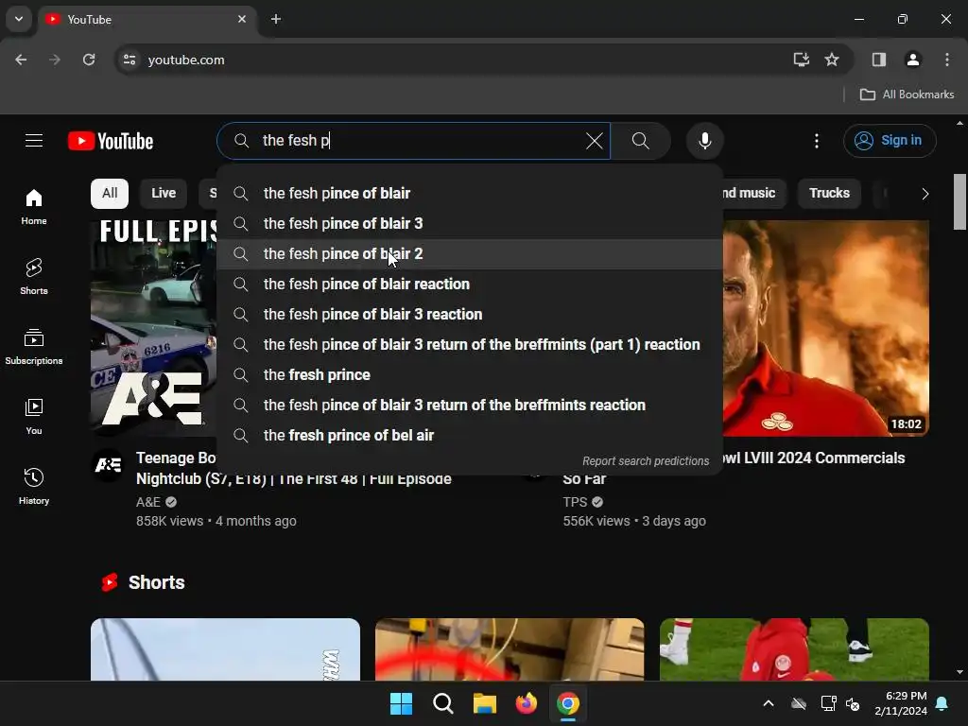Open Firefox from the taskbar
Viewport: 968px width, 726px height.
[x=526, y=703]
